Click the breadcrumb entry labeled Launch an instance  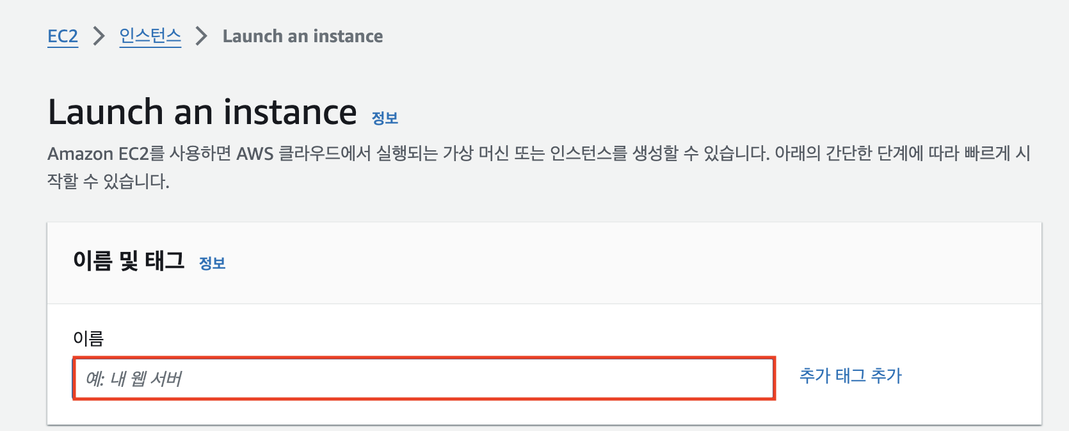[x=301, y=36]
